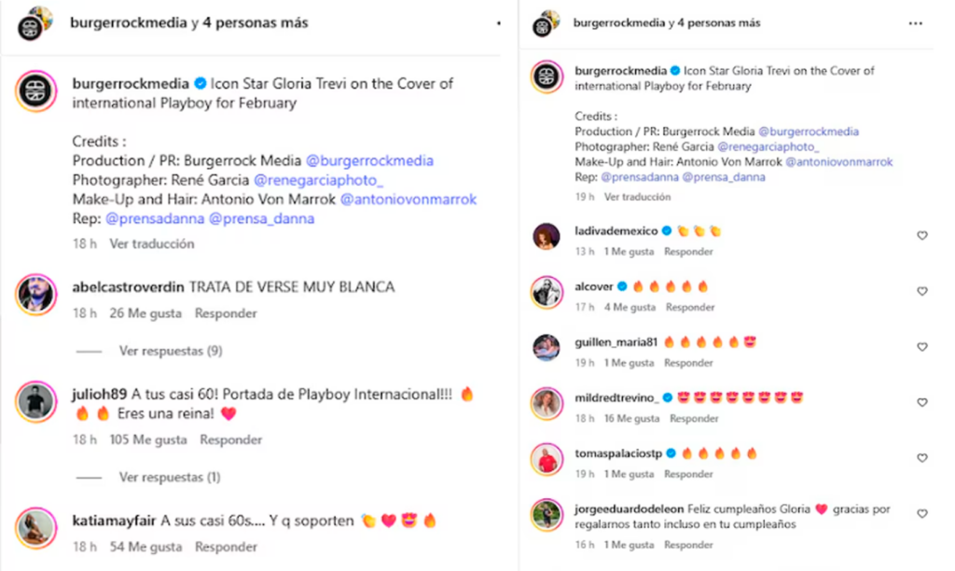The width and height of the screenshot is (955, 571).
Task: Toggle like heart on tomaspalaciostp's comment
Action: coord(922,458)
